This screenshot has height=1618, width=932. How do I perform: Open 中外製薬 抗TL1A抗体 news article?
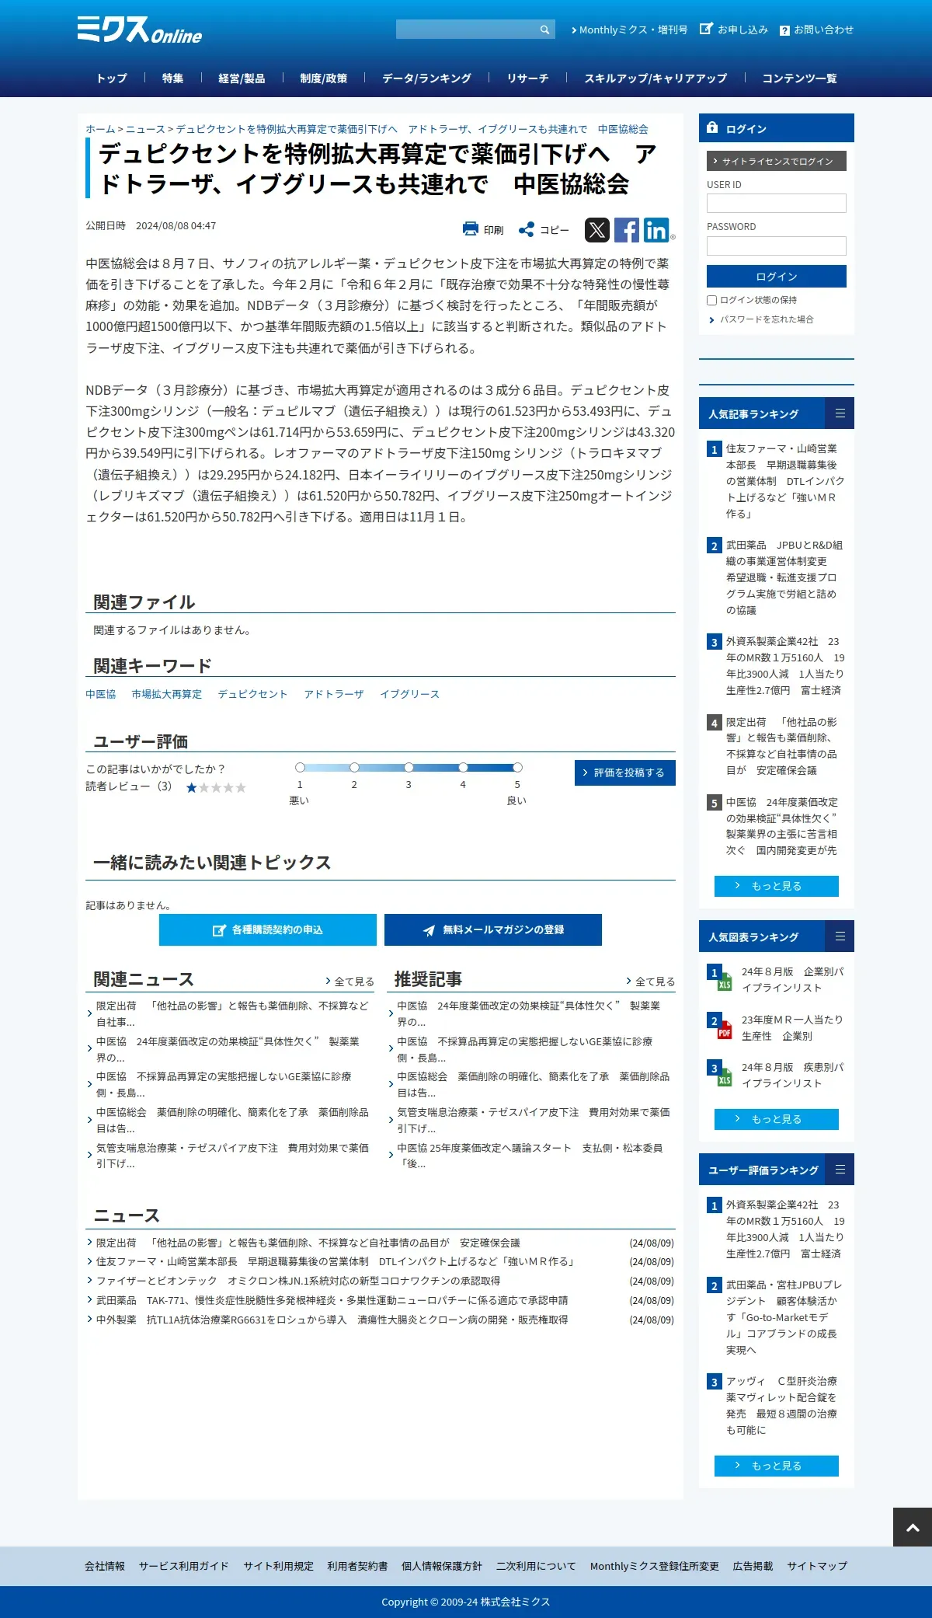point(332,1320)
